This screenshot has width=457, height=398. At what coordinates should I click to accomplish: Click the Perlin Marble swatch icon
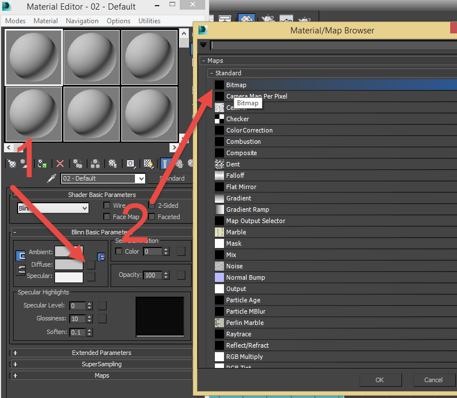[219, 323]
